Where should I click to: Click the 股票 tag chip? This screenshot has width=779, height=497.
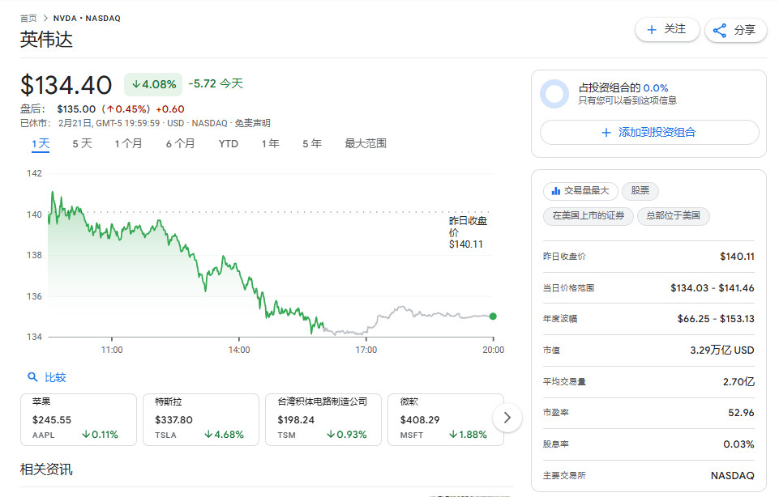(640, 191)
